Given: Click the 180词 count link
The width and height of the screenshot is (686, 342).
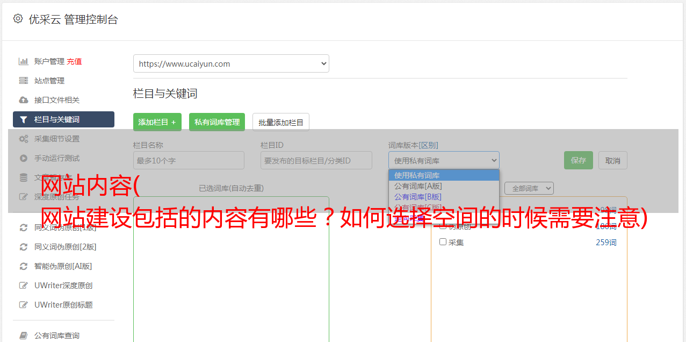Looking at the screenshot, I should click(606, 226).
